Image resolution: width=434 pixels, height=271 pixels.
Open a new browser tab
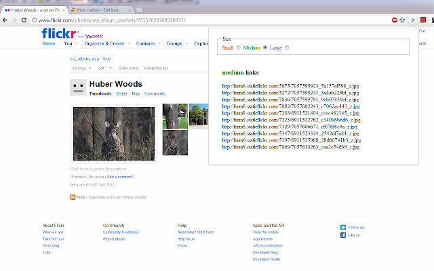click(139, 10)
